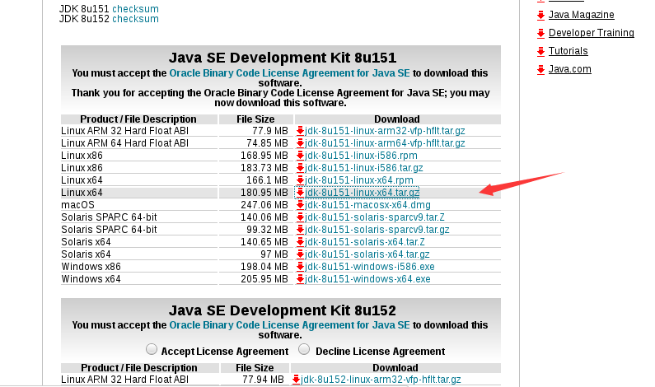Open the JDK 8u151 checksum link
655x387 pixels.
[x=135, y=9]
